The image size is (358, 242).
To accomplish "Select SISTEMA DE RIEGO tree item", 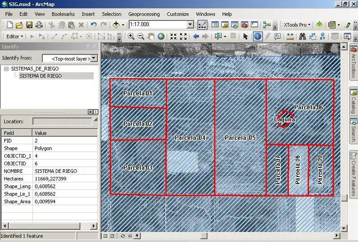I will click(x=40, y=76).
